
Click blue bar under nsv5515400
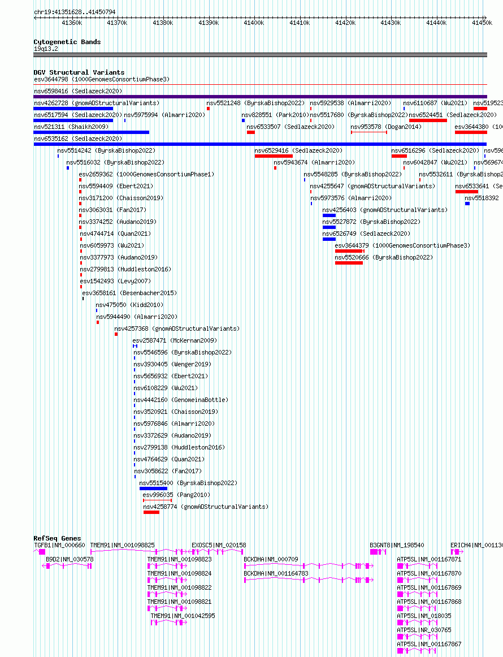[x=153, y=489]
